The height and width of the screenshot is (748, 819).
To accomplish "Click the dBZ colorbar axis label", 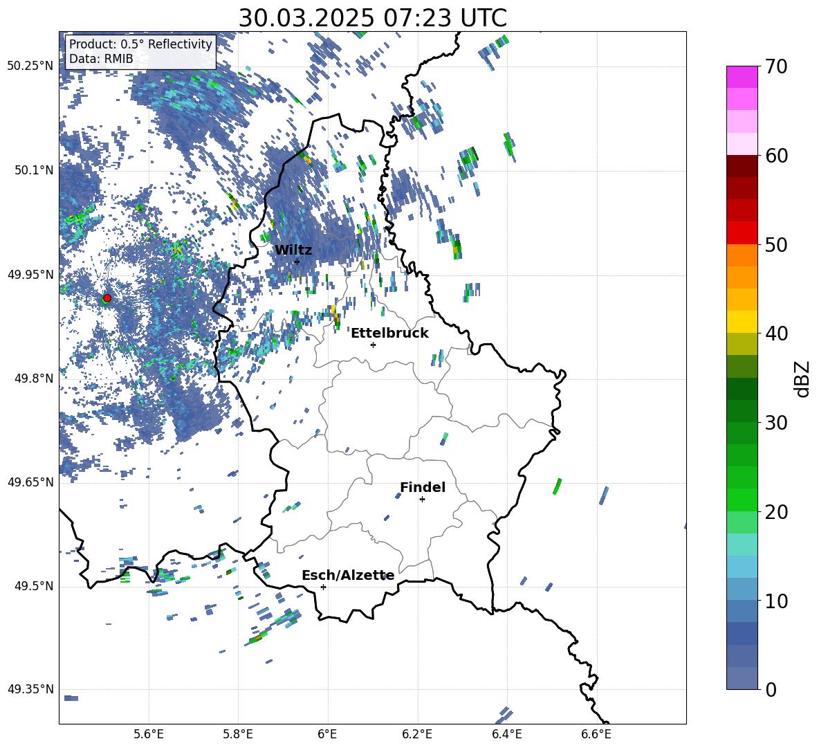I will [803, 378].
